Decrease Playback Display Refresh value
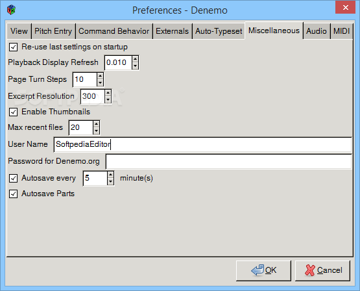 (135, 66)
